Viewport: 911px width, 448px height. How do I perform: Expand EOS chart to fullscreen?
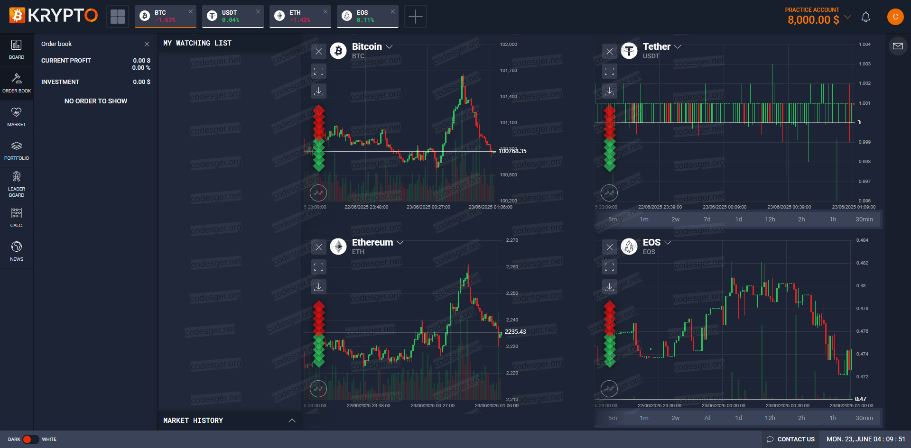point(610,267)
